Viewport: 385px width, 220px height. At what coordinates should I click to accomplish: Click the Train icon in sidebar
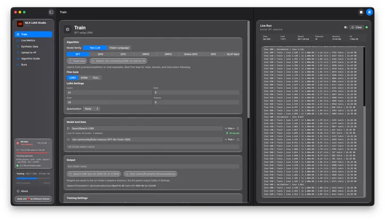18,34
